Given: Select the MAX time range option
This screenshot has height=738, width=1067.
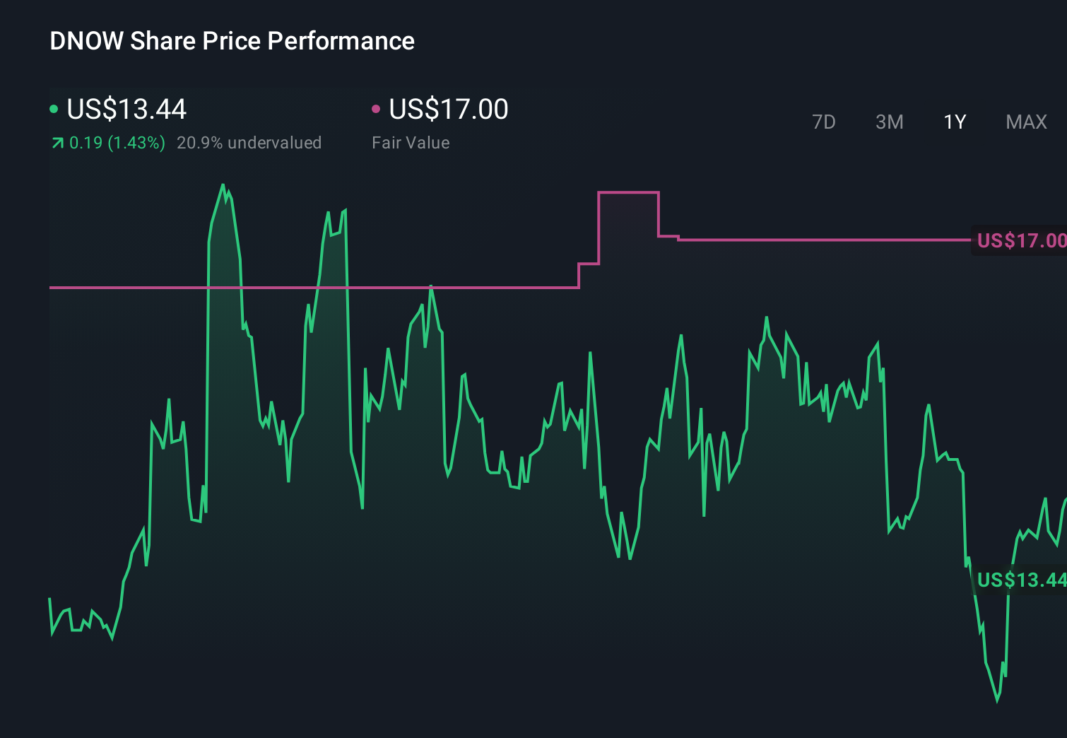Looking at the screenshot, I should (1026, 122).
